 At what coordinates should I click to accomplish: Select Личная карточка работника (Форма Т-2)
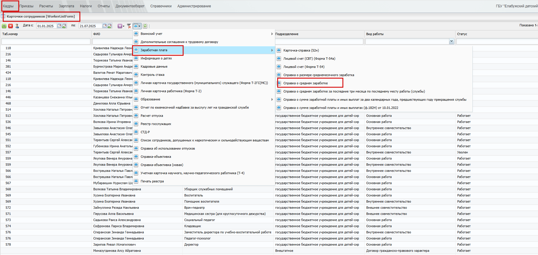204,91
